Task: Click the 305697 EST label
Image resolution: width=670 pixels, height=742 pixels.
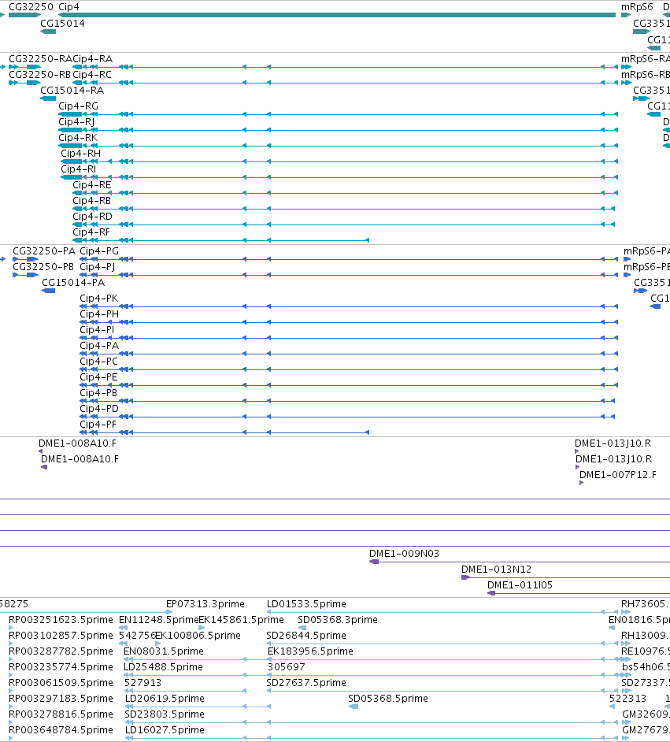Action: [x=287, y=666]
